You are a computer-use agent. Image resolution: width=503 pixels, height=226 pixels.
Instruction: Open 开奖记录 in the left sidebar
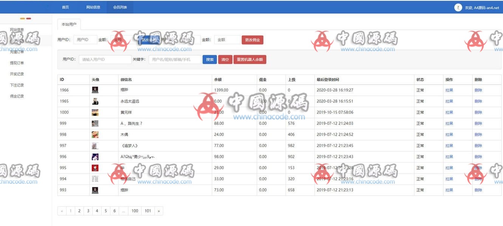coord(17,74)
